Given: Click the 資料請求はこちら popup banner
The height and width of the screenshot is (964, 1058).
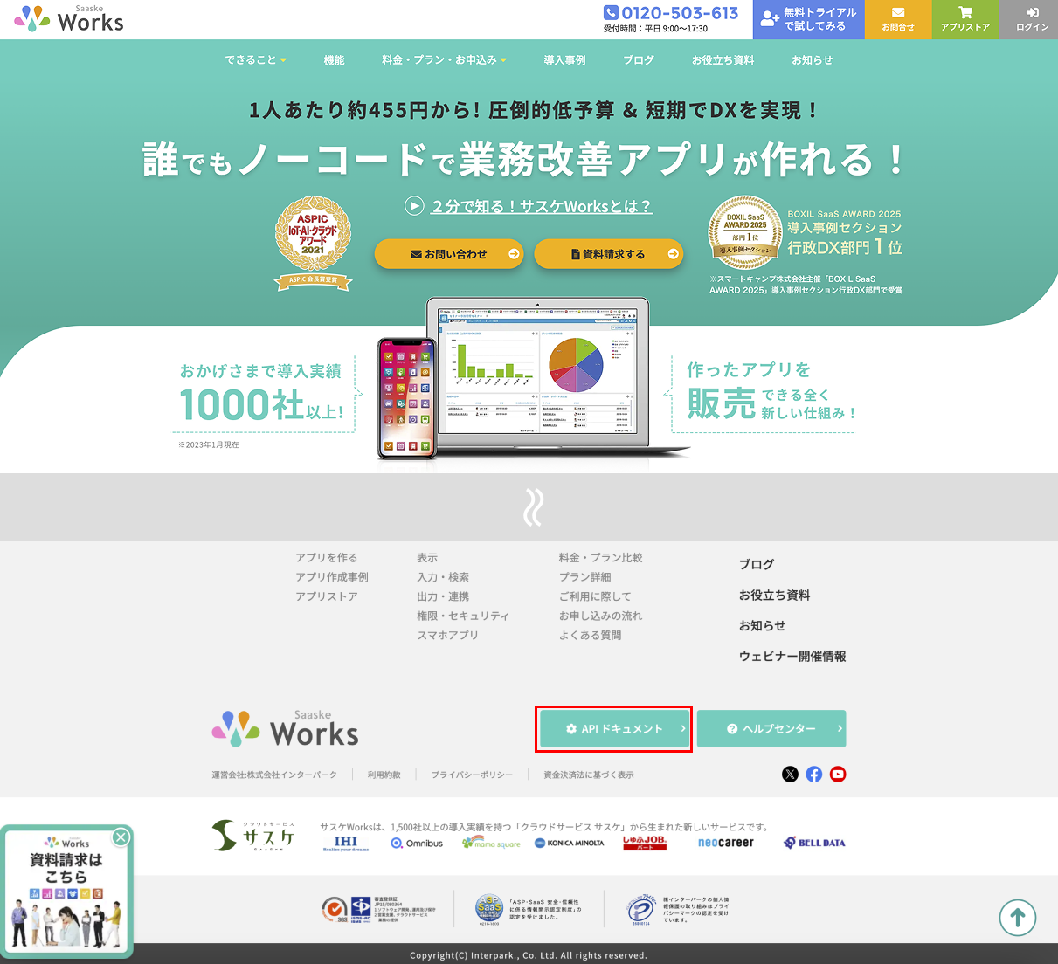Looking at the screenshot, I should point(66,891).
